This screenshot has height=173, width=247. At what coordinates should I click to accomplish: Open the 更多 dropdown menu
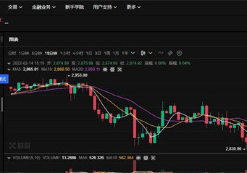(x=133, y=7)
